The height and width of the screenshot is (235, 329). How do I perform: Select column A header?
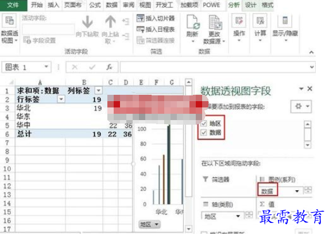40,82
